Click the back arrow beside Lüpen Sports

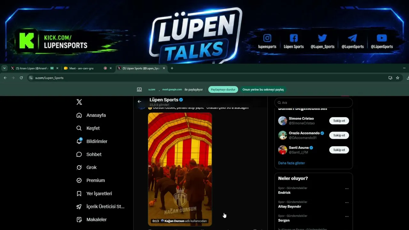(x=139, y=102)
